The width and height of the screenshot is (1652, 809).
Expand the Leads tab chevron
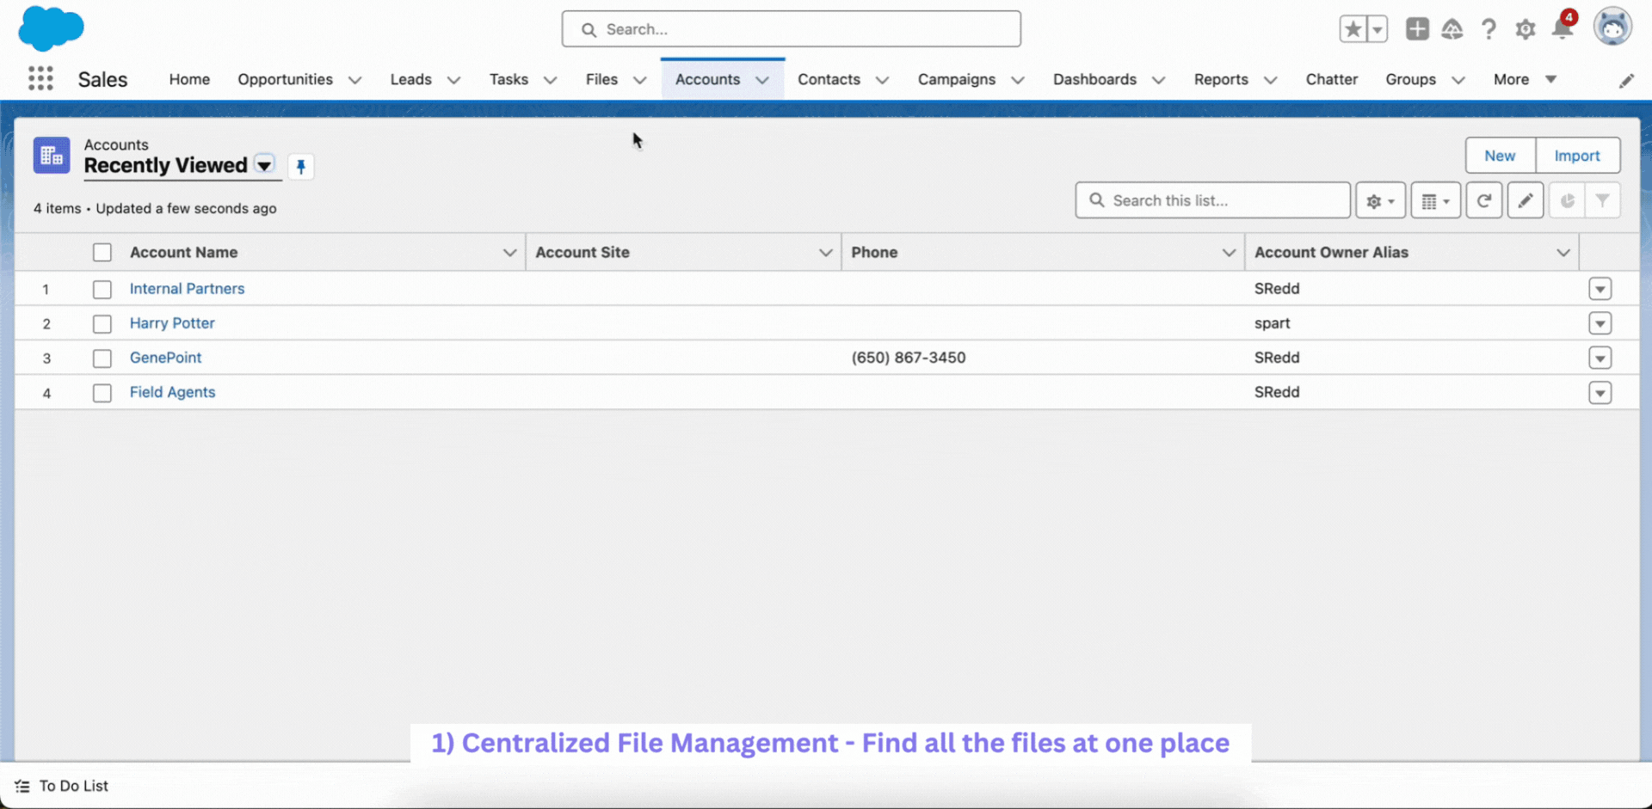[x=453, y=80]
